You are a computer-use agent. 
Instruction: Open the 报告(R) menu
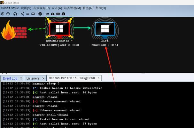point(88,8)
